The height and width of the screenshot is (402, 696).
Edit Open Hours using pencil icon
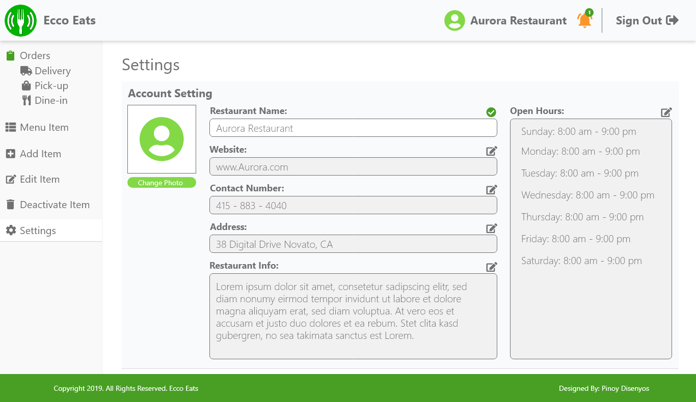click(666, 112)
